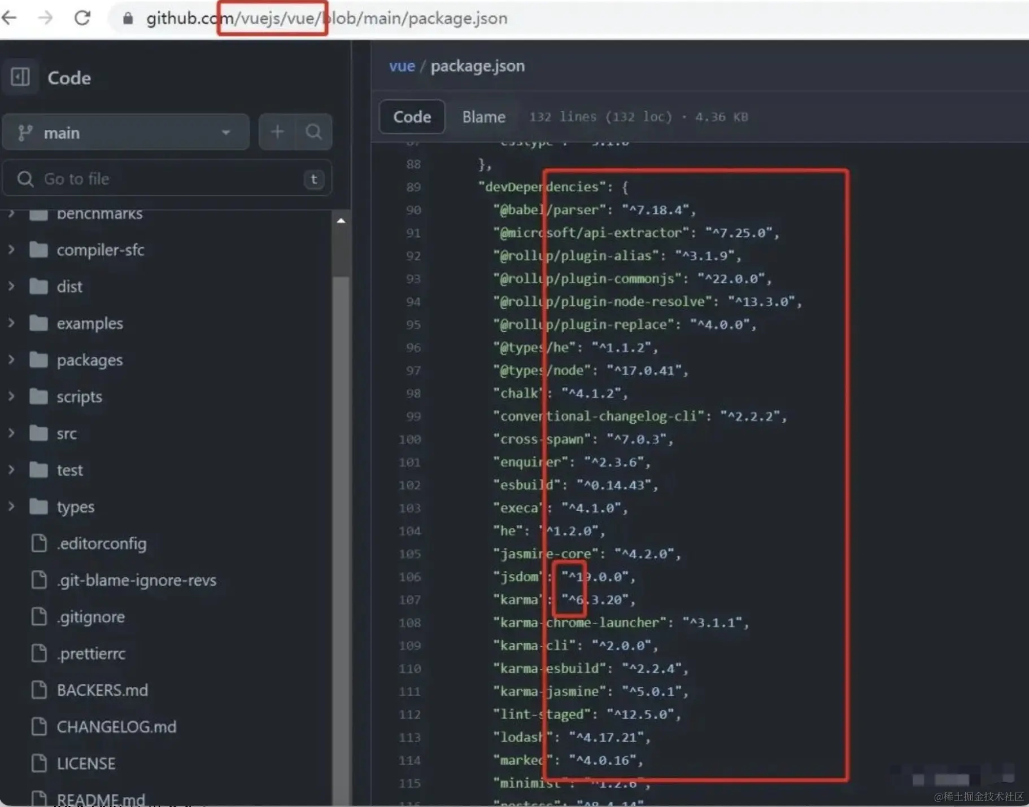The width and height of the screenshot is (1029, 807).
Task: Reload the GitHub page
Action: pos(82,18)
